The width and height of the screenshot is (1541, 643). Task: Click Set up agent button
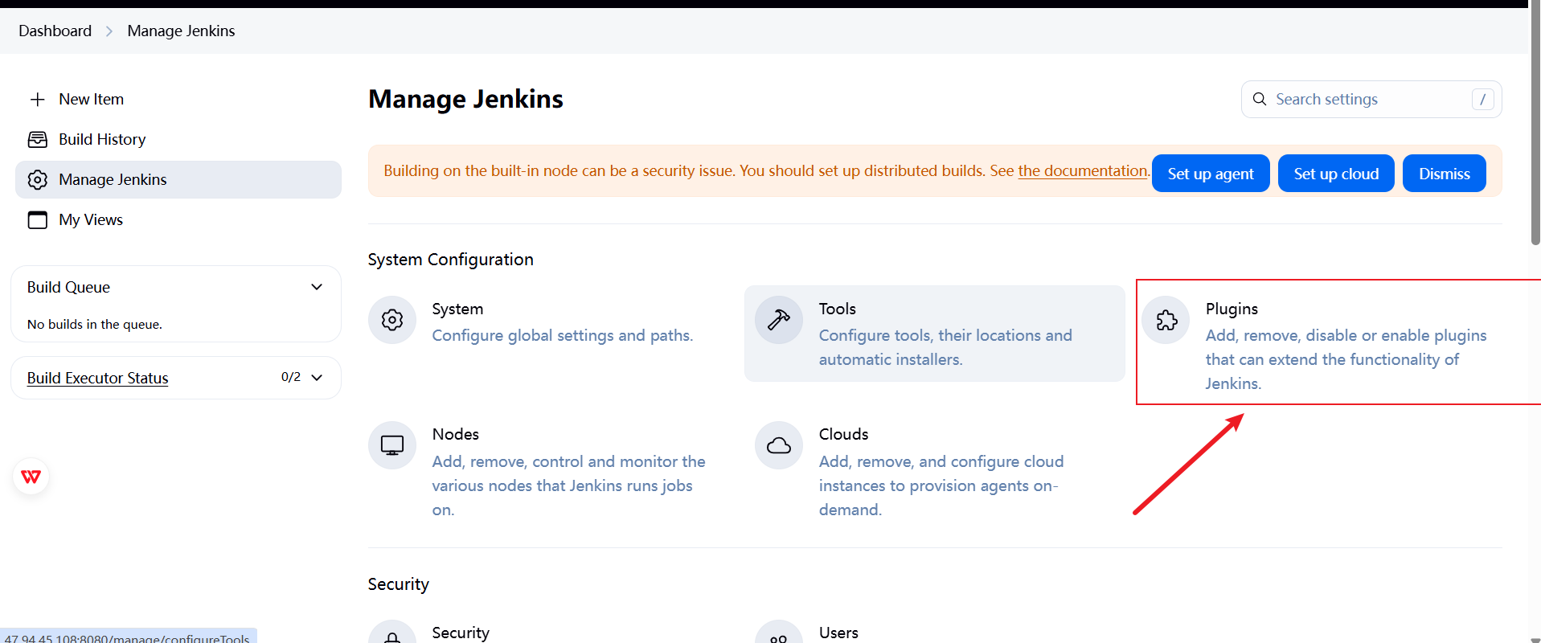click(x=1211, y=174)
